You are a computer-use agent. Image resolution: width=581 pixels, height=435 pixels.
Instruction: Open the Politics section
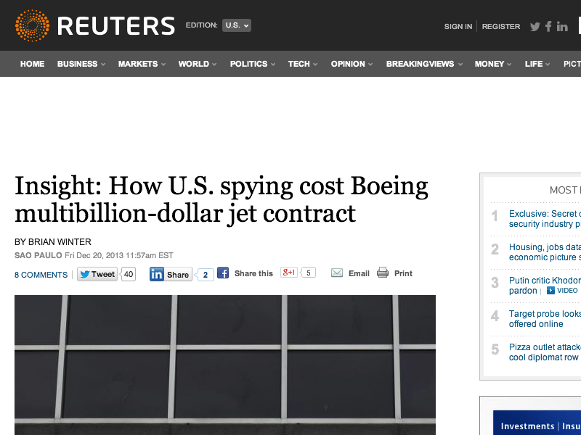coord(252,64)
